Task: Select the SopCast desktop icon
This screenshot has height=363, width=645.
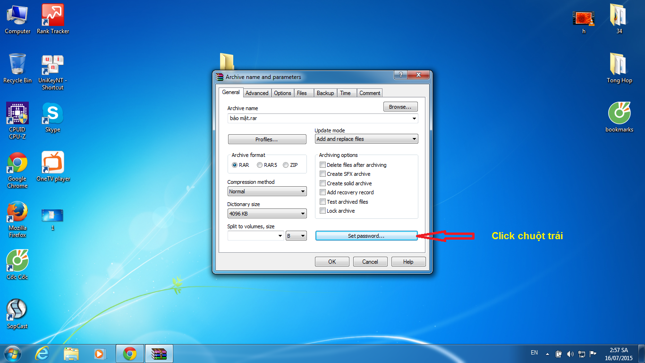Action: tap(17, 314)
